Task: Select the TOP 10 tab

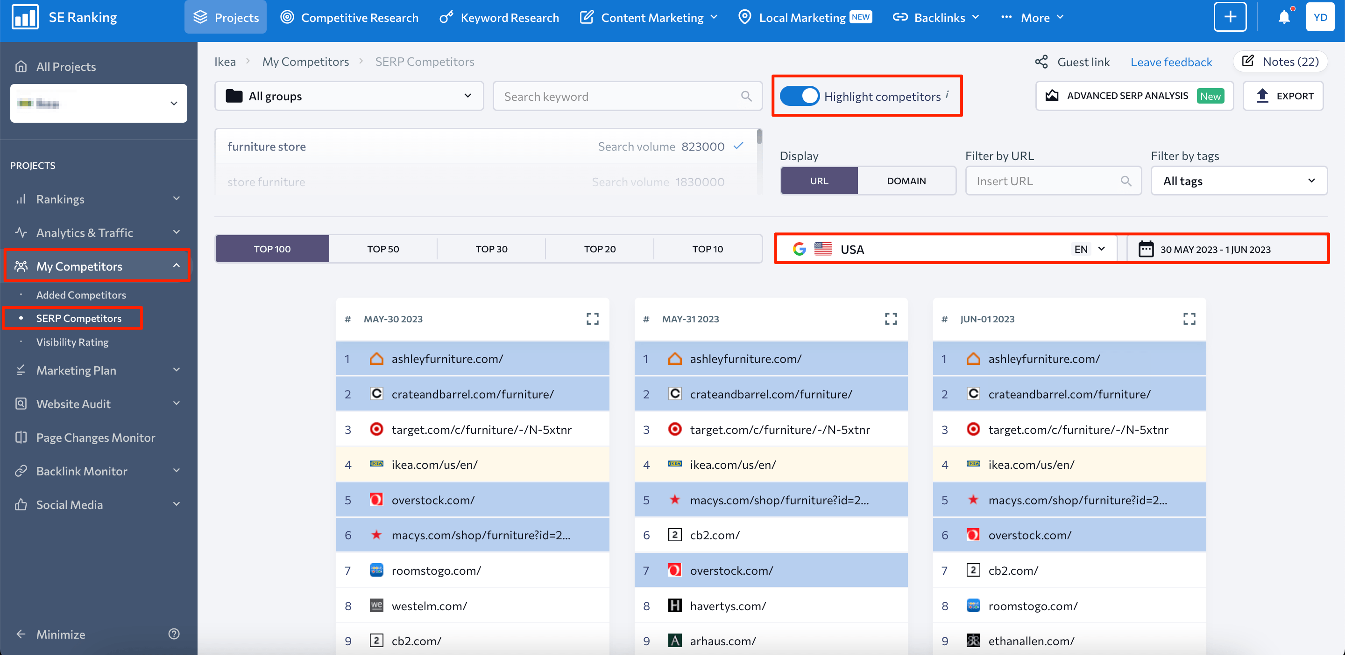Action: click(708, 249)
